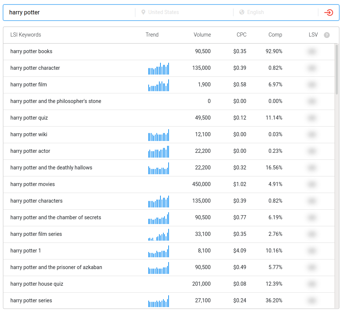Click the 12,100 volume value

pyautogui.click(x=203, y=134)
